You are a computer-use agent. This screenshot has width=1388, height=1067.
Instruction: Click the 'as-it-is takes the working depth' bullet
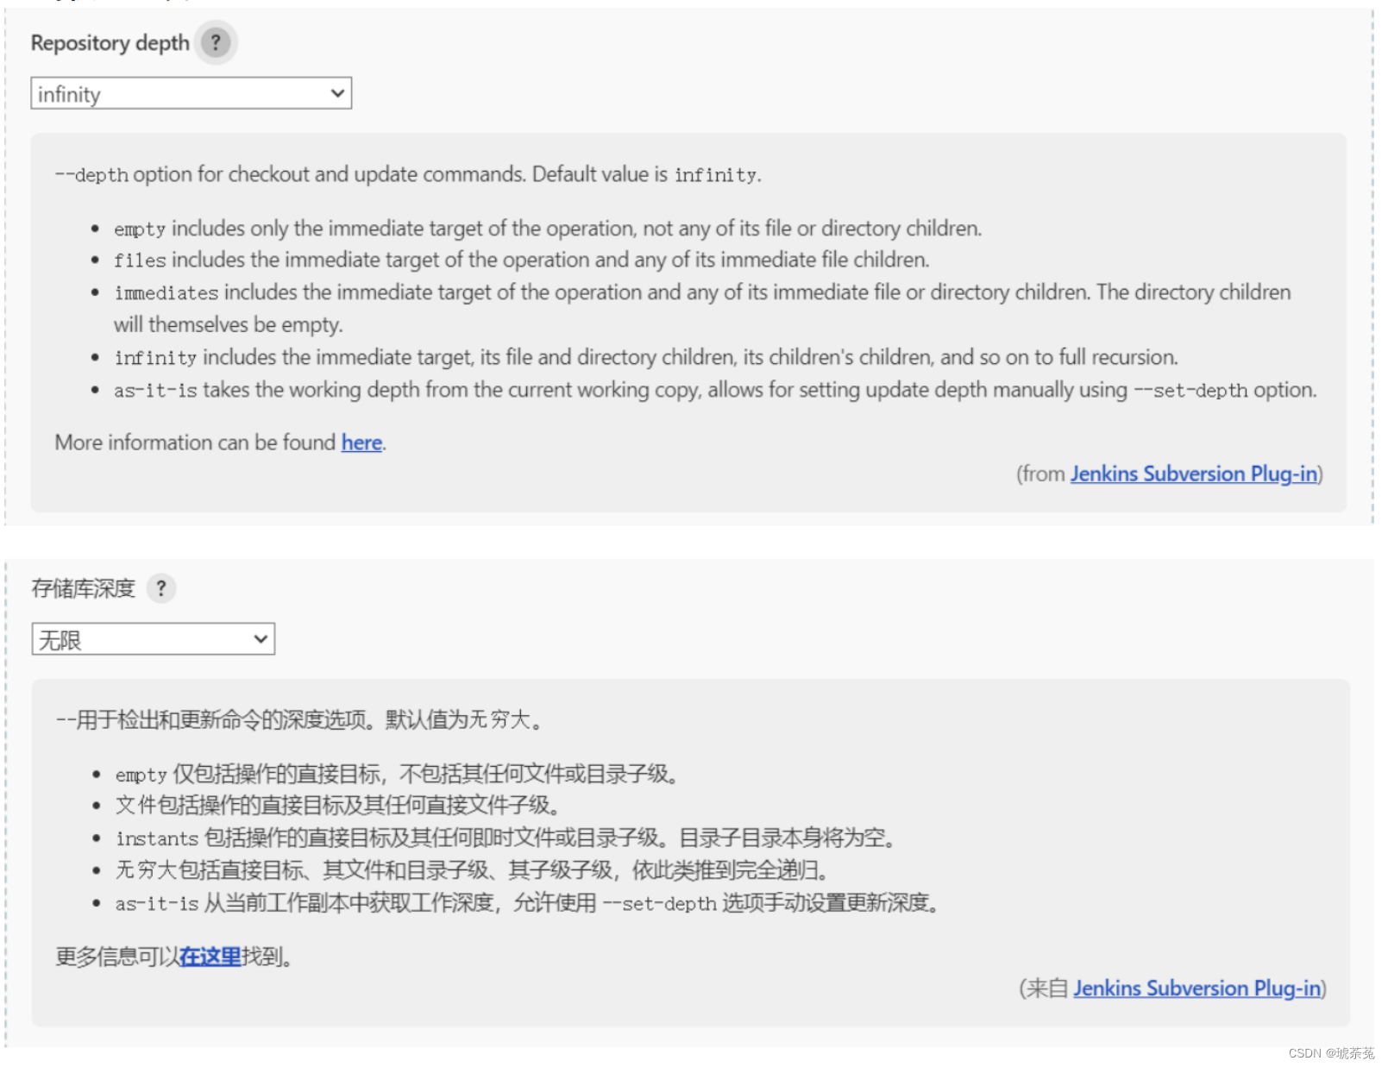click(715, 390)
